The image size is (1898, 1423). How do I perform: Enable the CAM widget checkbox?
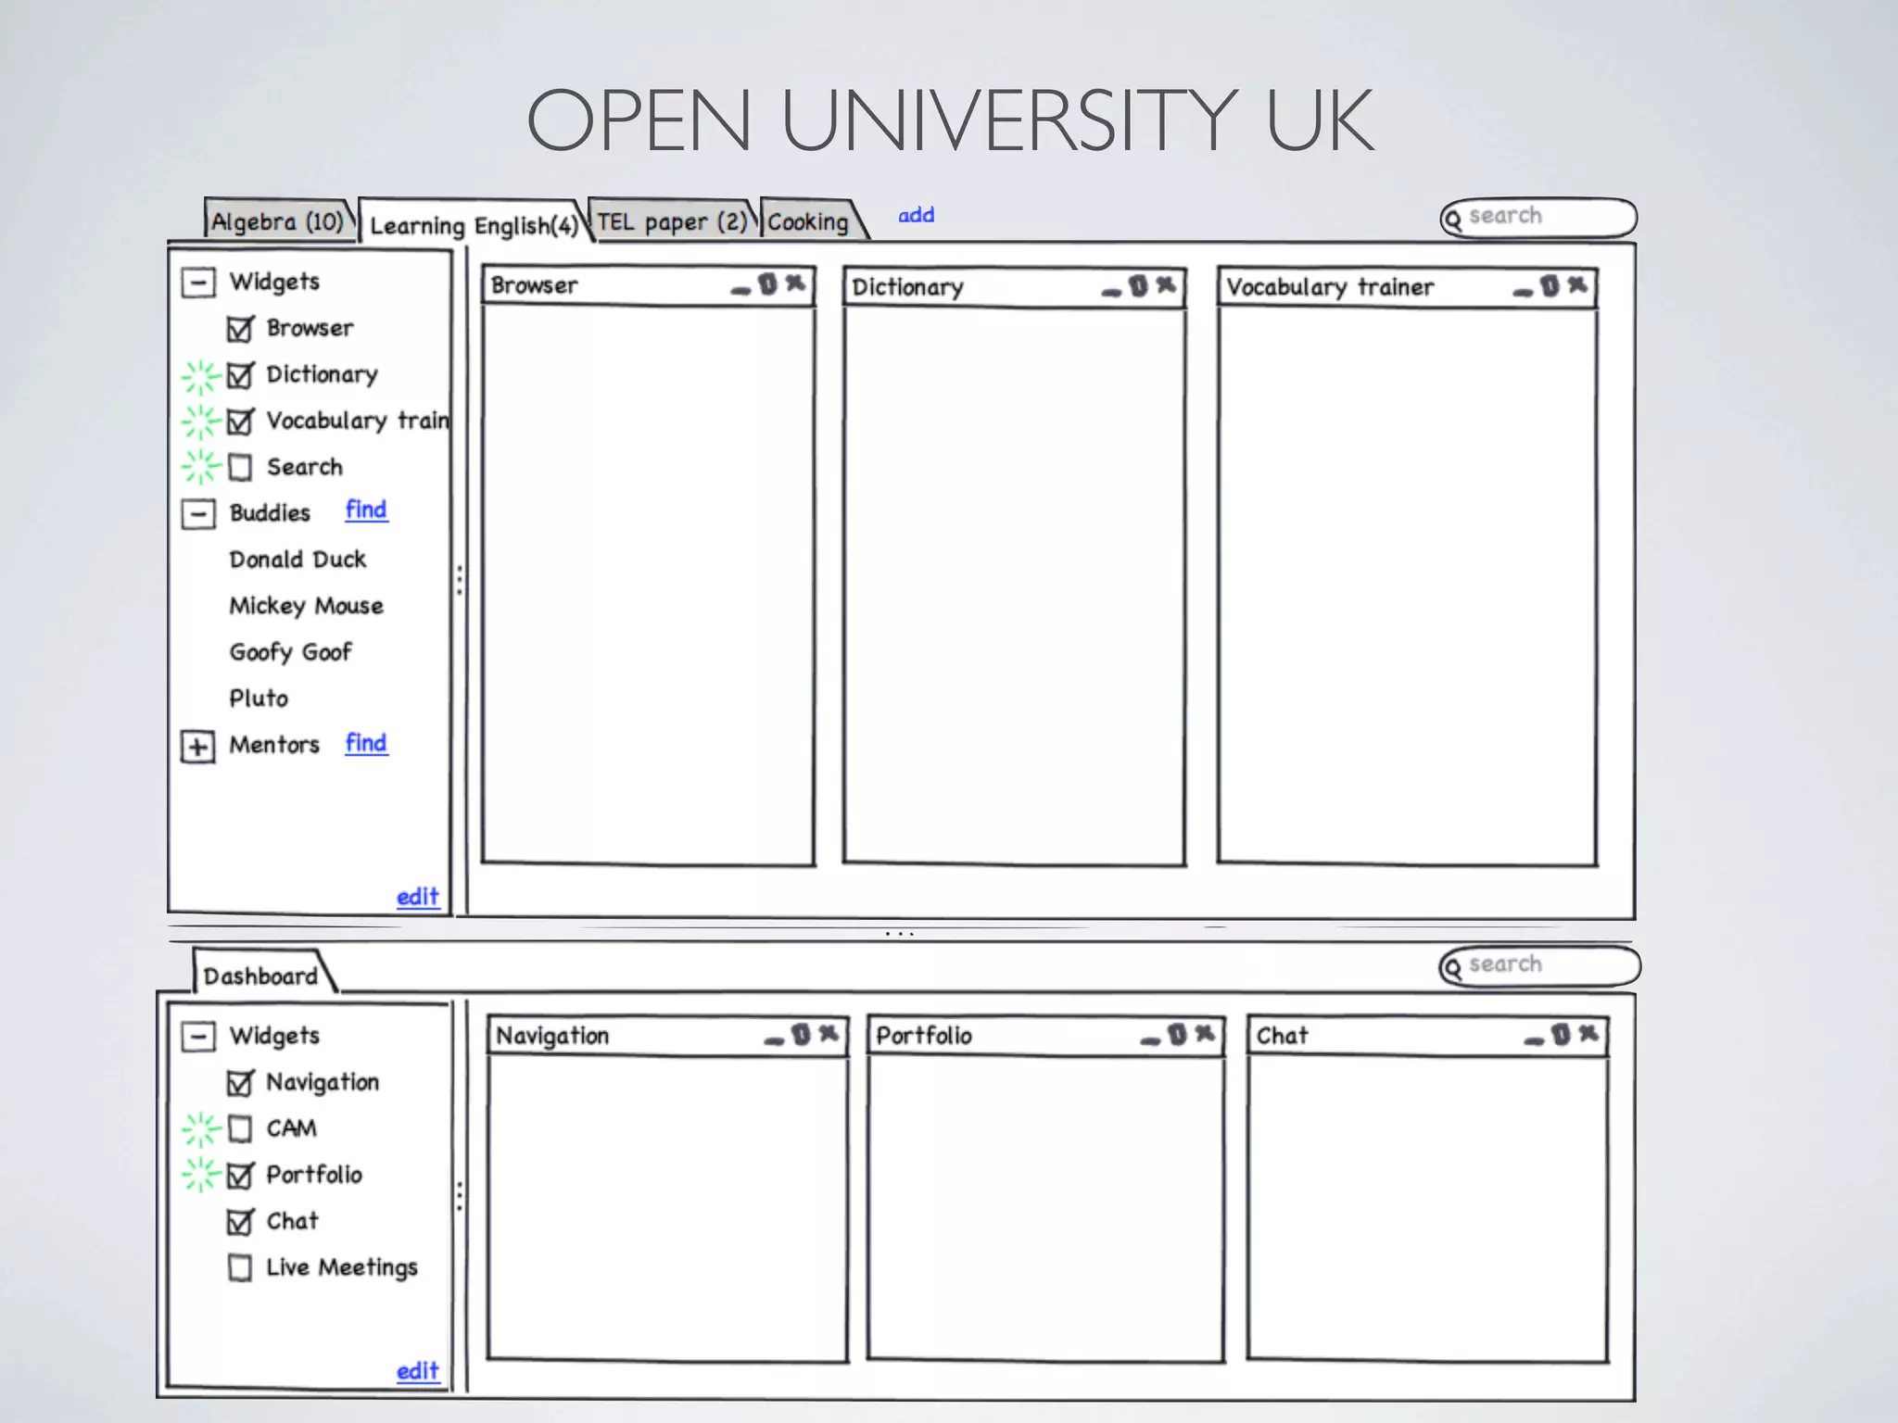(x=240, y=1129)
